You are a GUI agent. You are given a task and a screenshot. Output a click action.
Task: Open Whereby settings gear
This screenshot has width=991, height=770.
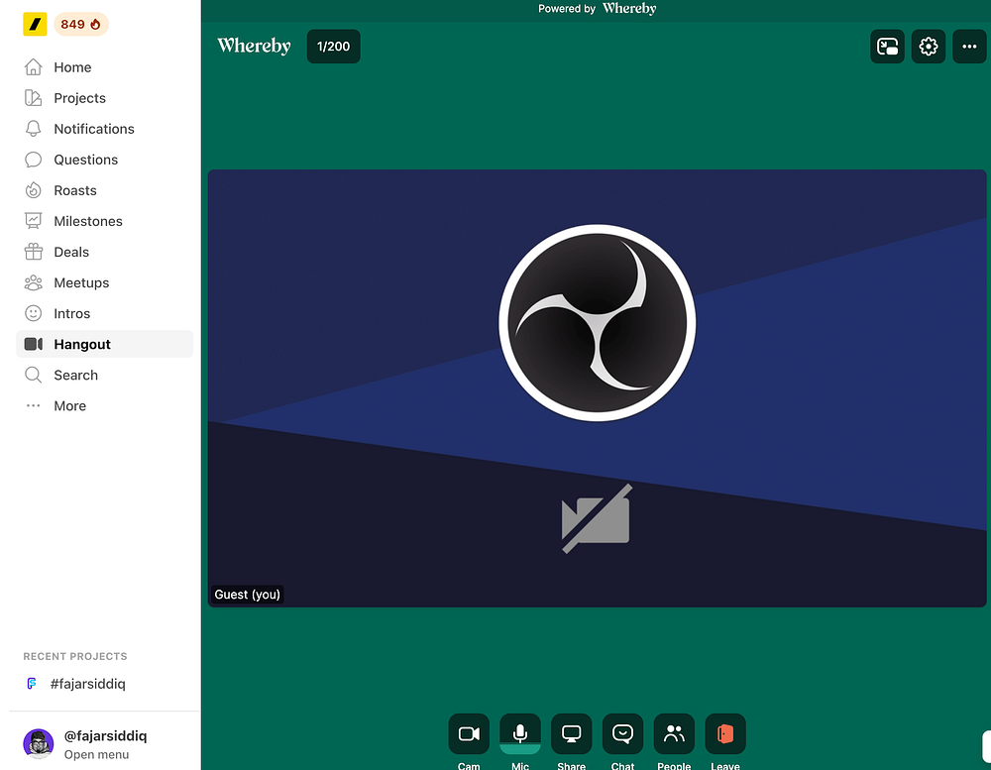(929, 47)
